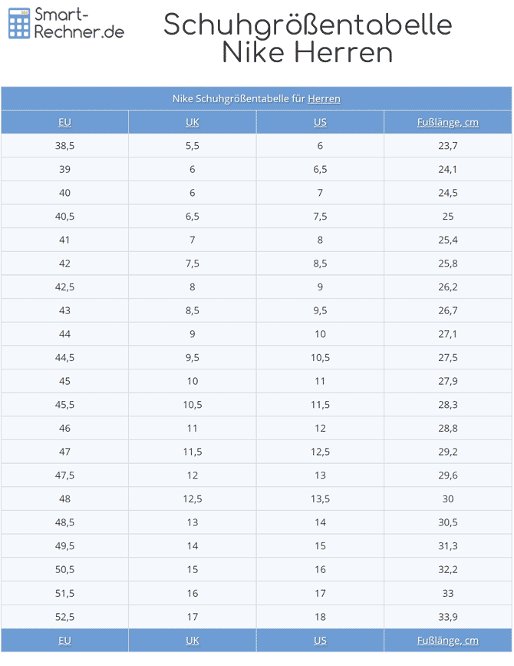
Task: Click the EU link in the top header row
Action: point(64,122)
